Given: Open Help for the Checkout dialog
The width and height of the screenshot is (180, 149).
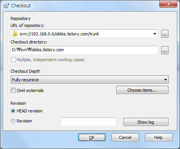Looking at the screenshot, I should coord(159,137).
